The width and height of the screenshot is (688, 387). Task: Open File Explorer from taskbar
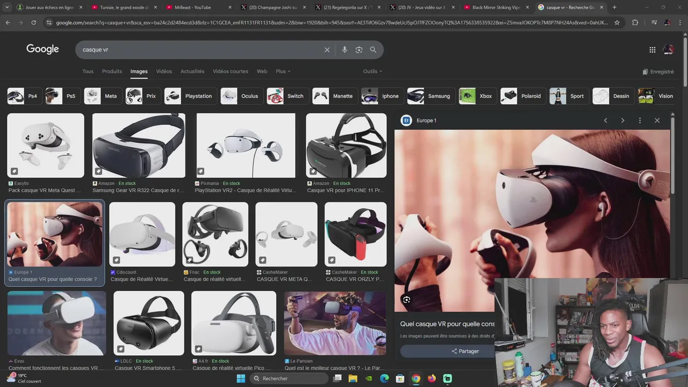click(353, 378)
